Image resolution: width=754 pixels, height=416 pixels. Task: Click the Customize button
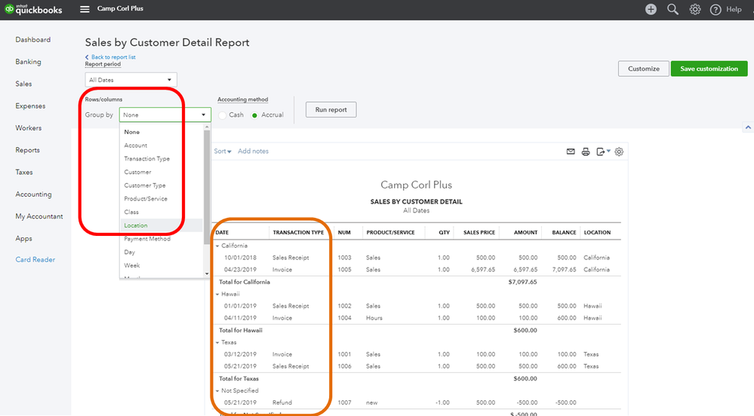[643, 69]
